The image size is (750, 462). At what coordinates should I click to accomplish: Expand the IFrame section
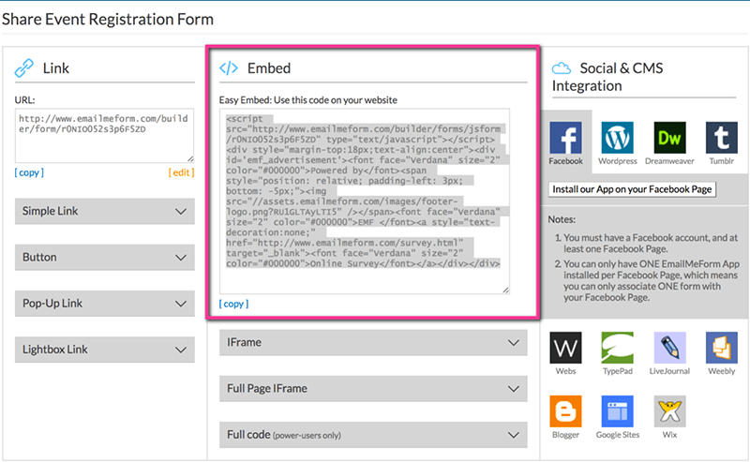pos(373,342)
